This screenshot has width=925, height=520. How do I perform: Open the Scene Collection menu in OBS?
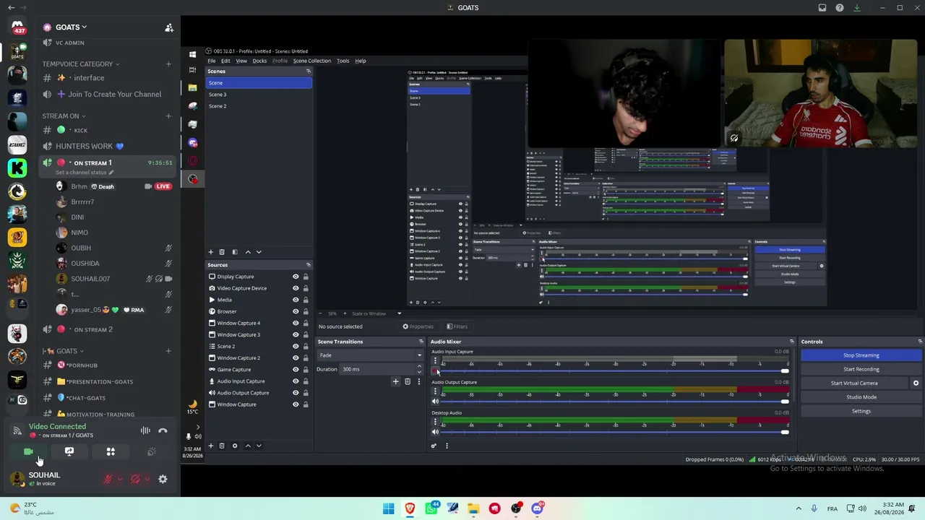coord(312,61)
